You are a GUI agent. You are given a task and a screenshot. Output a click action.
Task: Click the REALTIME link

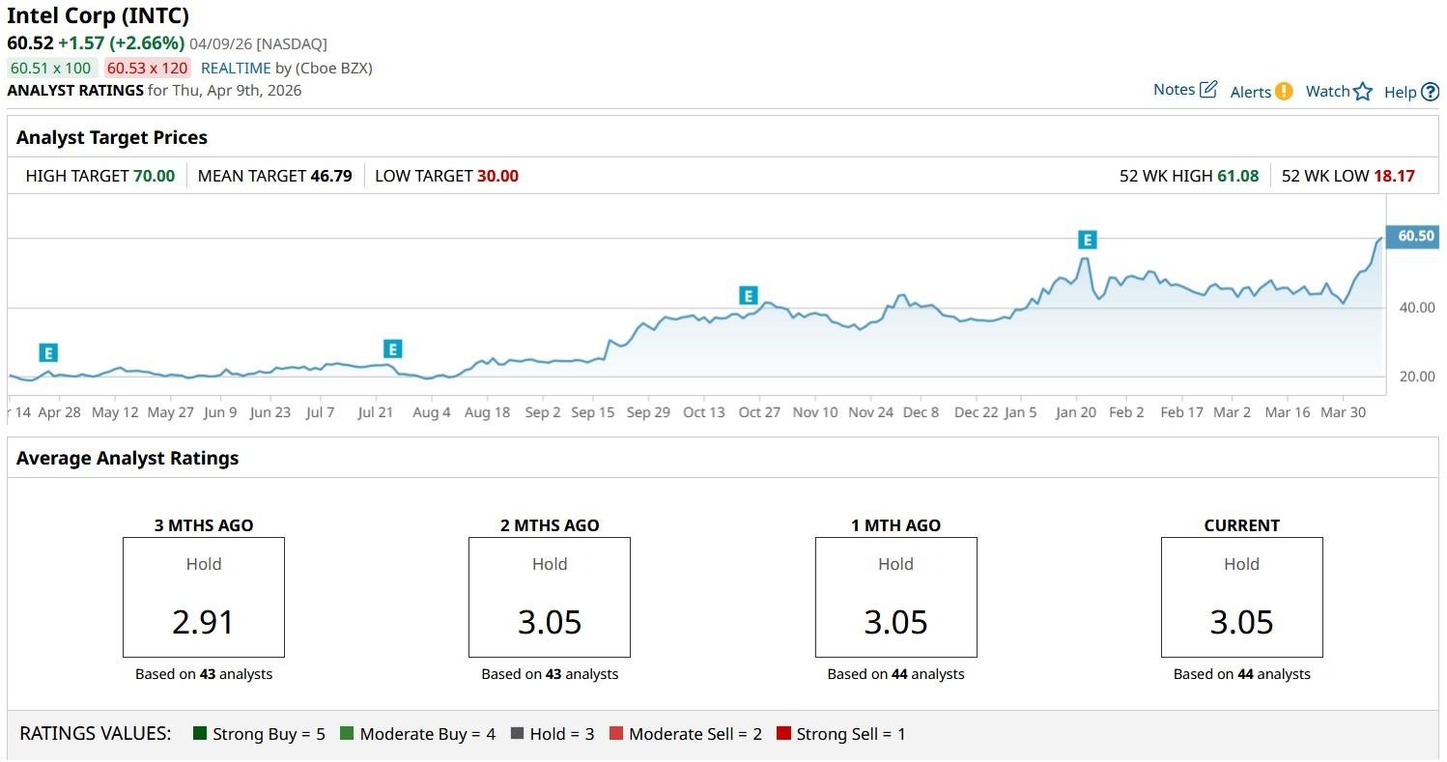point(236,69)
